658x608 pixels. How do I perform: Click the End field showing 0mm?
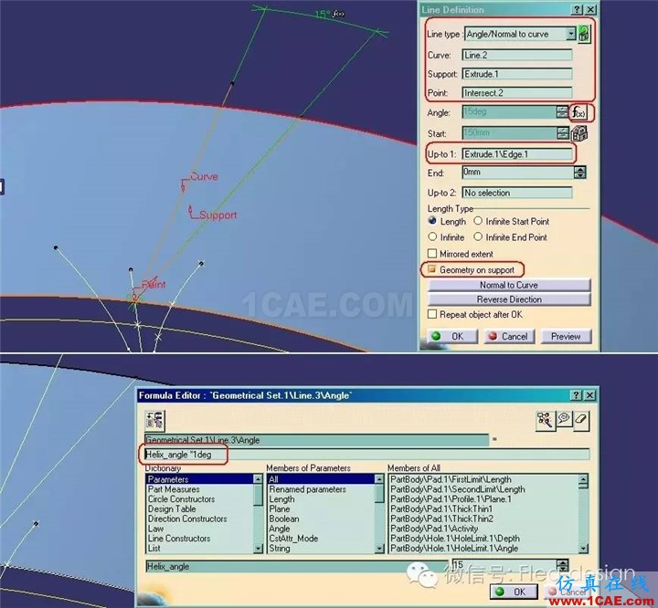click(518, 173)
